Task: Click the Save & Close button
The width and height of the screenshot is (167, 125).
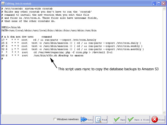Action: pyautogui.click(x=138, y=119)
